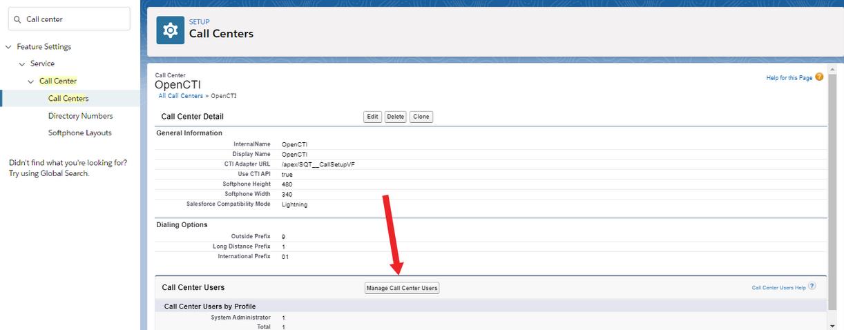
Task: Click the Call Centers header title
Action: [221, 33]
